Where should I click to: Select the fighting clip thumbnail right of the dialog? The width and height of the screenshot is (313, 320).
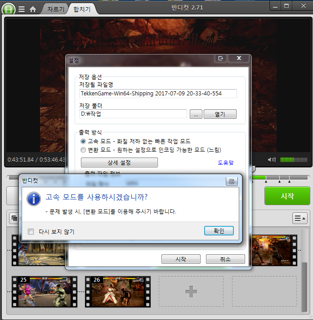[x=274, y=250]
